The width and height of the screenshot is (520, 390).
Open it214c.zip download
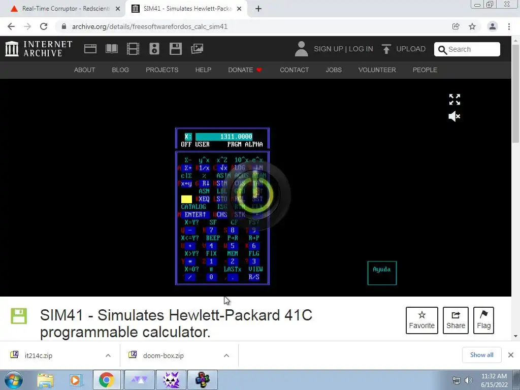38,355
